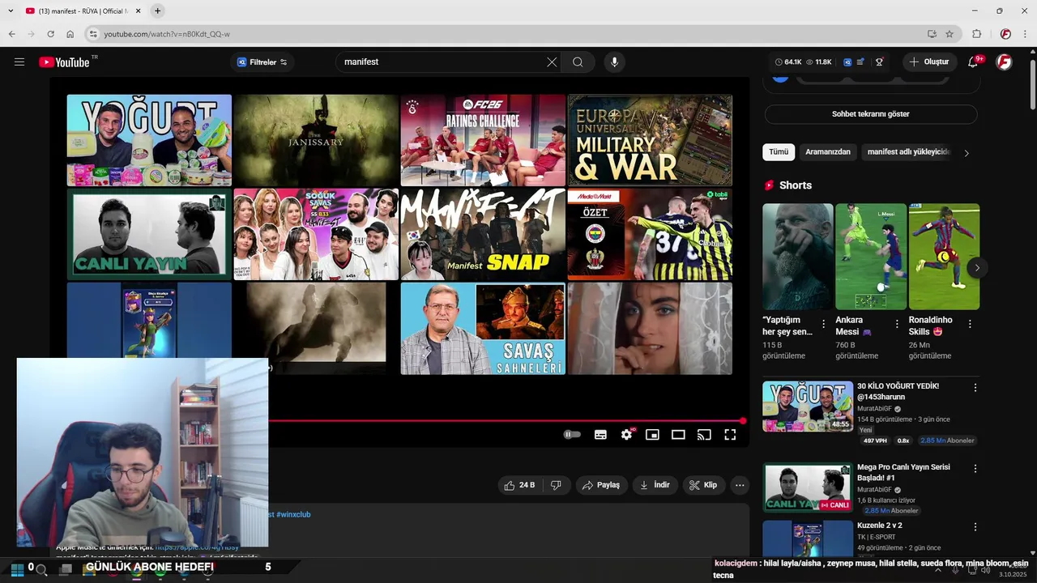
Task: Run search with magnifier button
Action: tap(578, 62)
